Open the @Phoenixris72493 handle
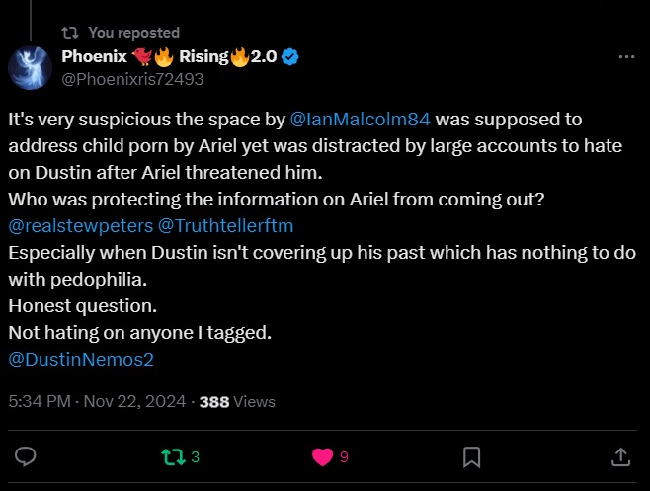 click(132, 79)
